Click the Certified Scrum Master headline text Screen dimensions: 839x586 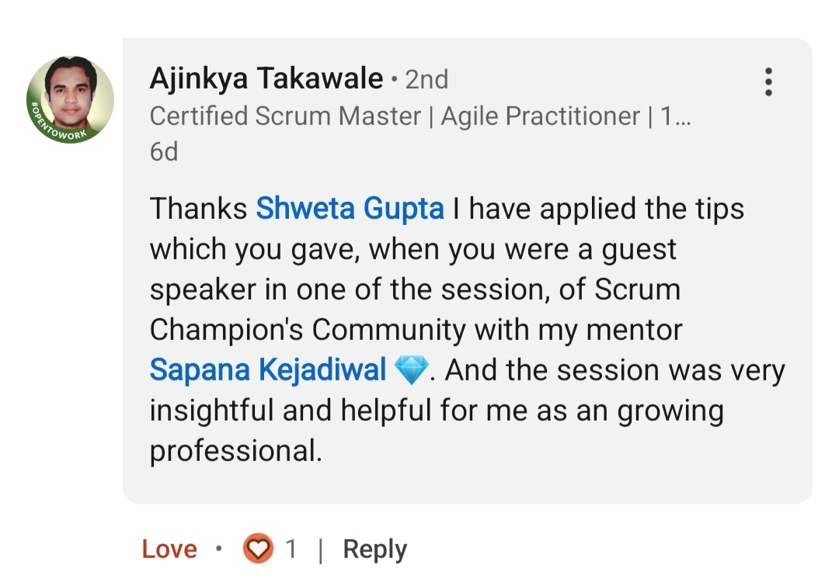point(285,116)
